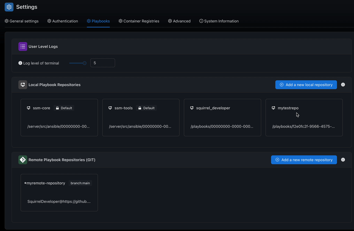
Task: Click the User Level Logs heading
Action: [x=43, y=46]
